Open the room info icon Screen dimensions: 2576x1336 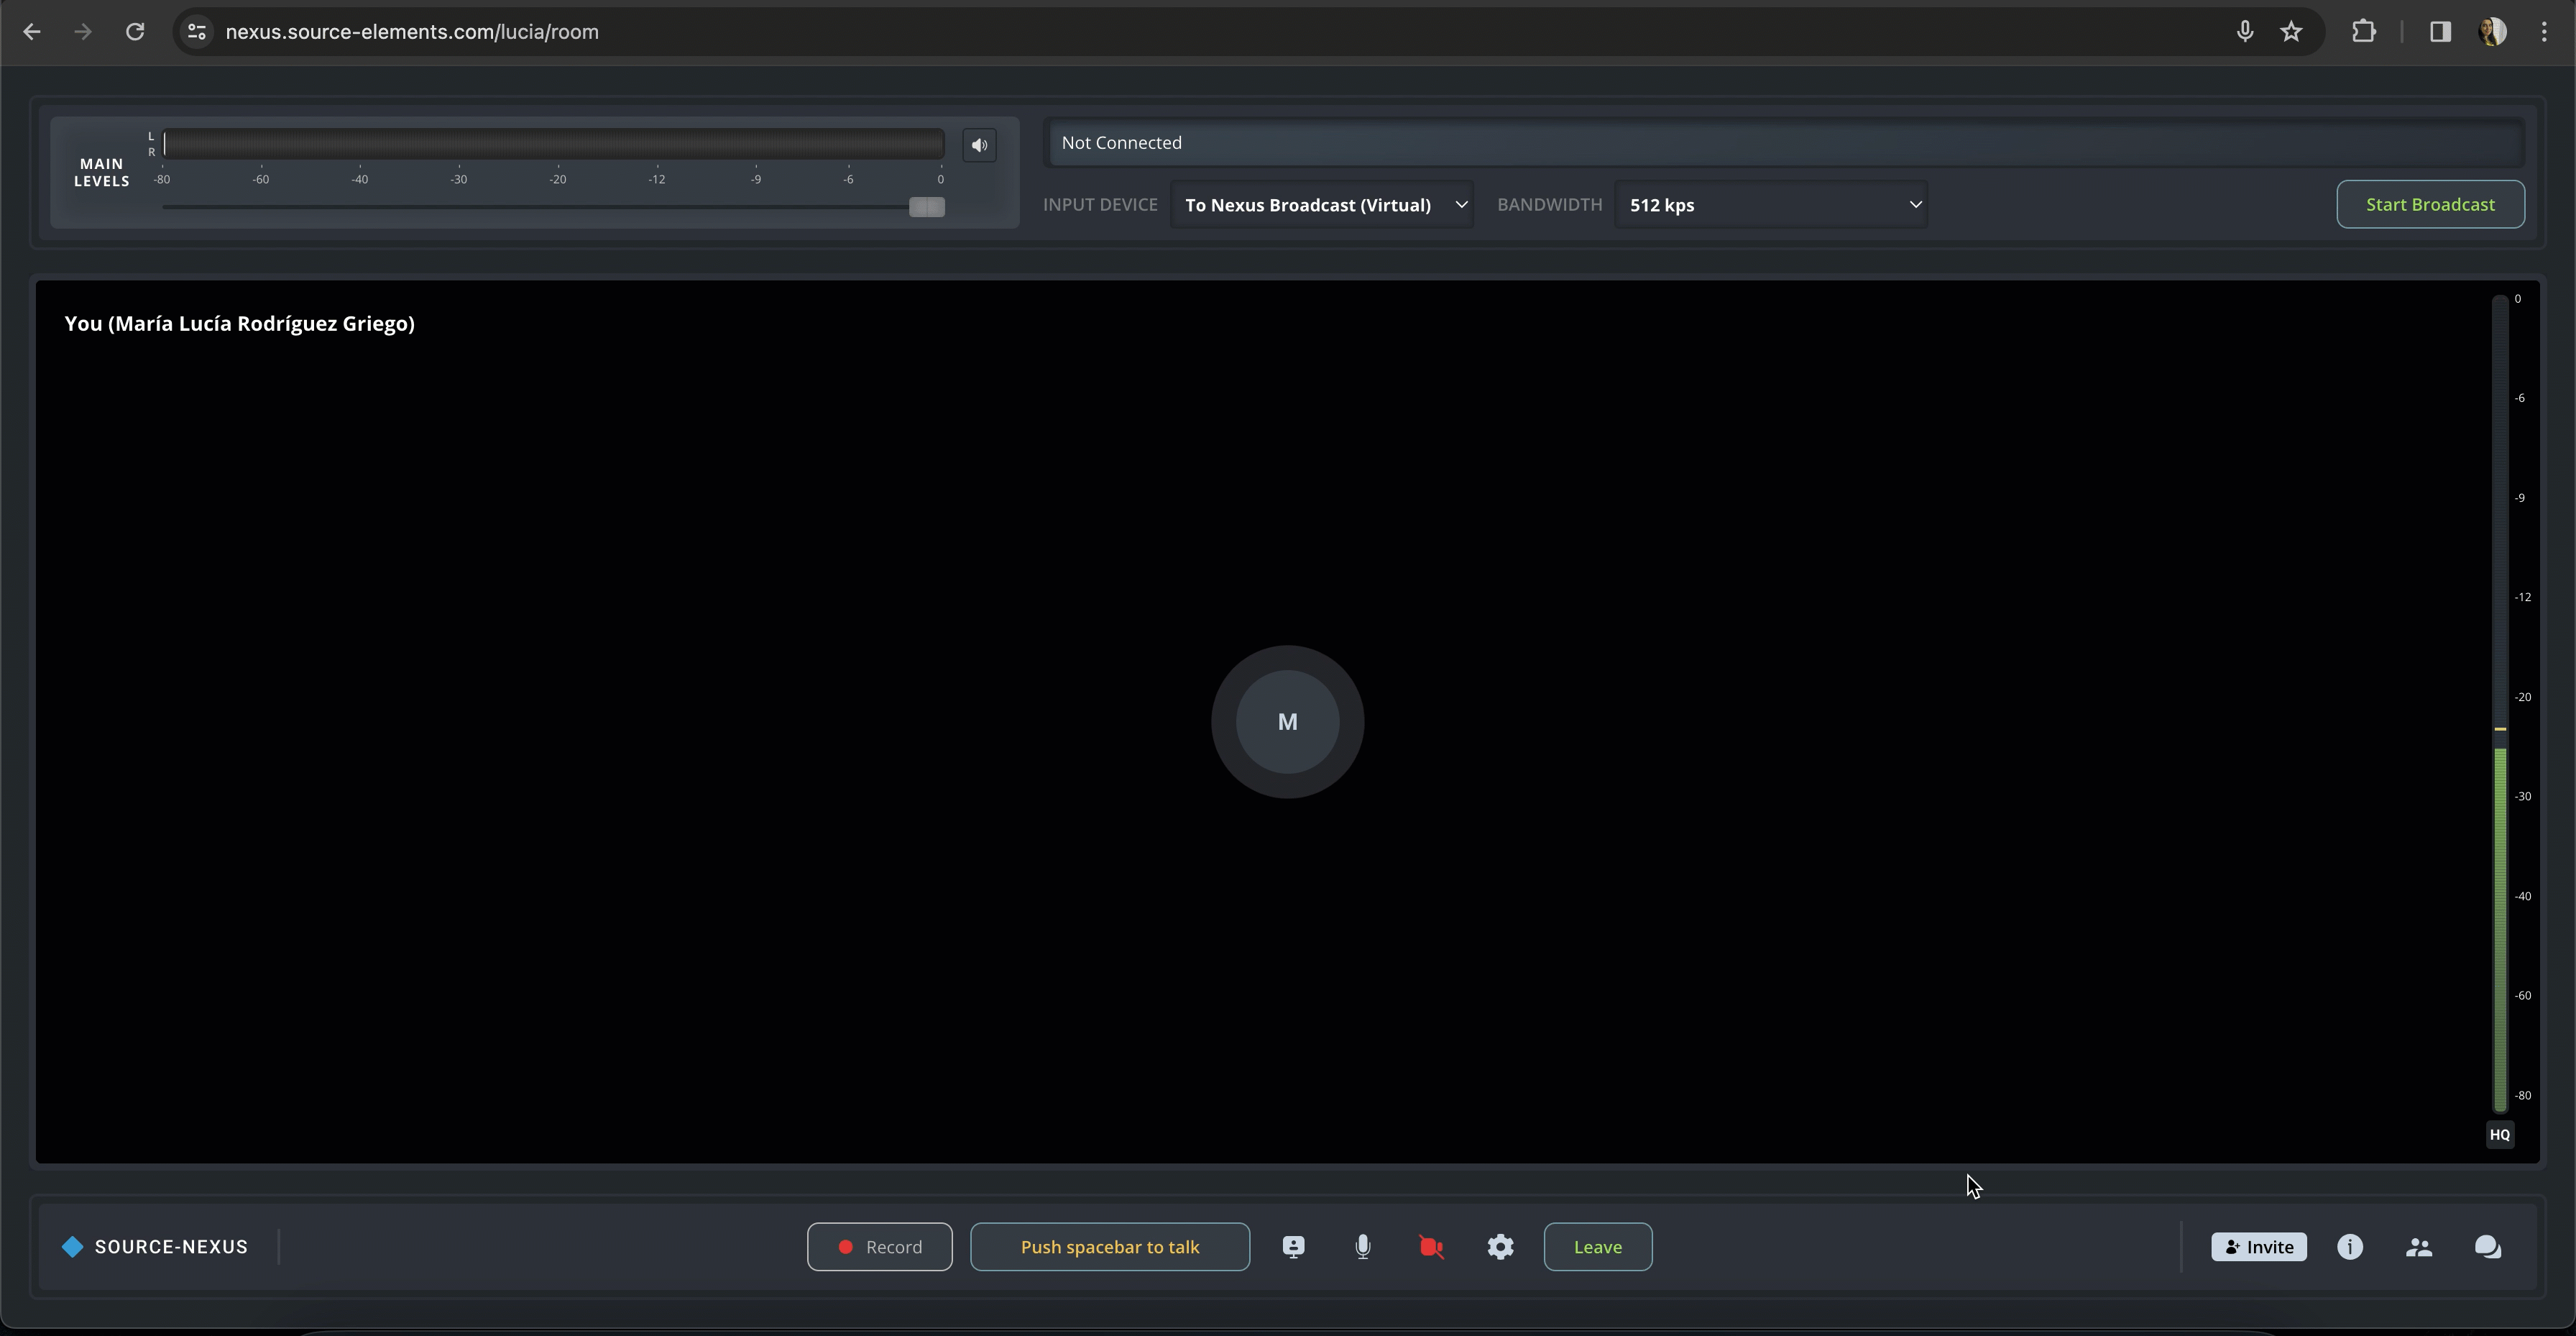tap(2350, 1247)
